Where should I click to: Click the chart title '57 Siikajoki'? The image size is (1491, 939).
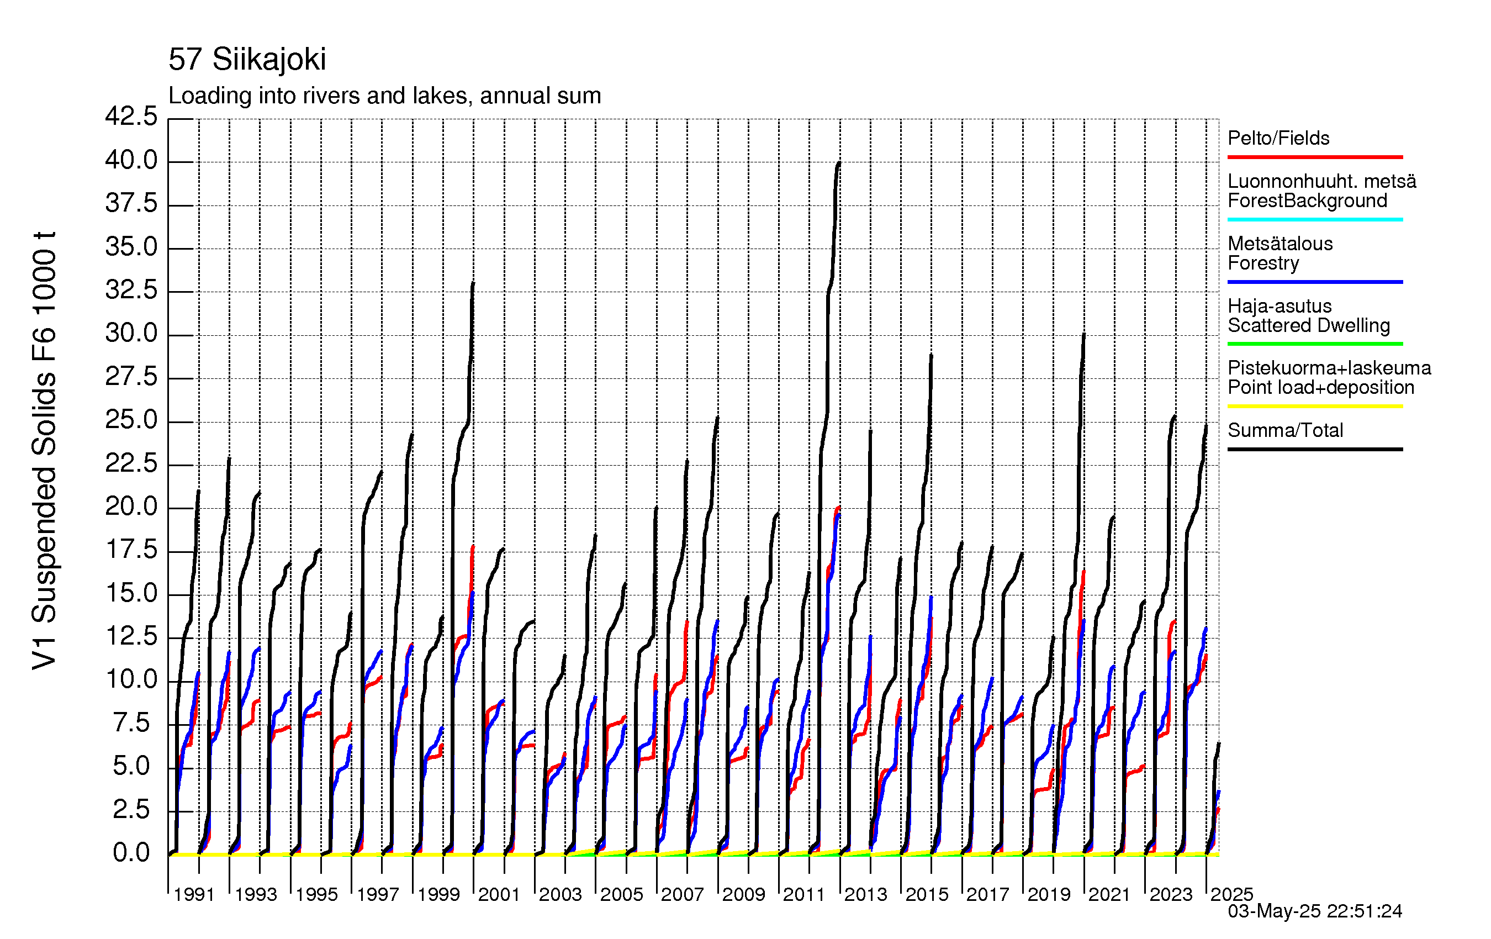tap(247, 60)
